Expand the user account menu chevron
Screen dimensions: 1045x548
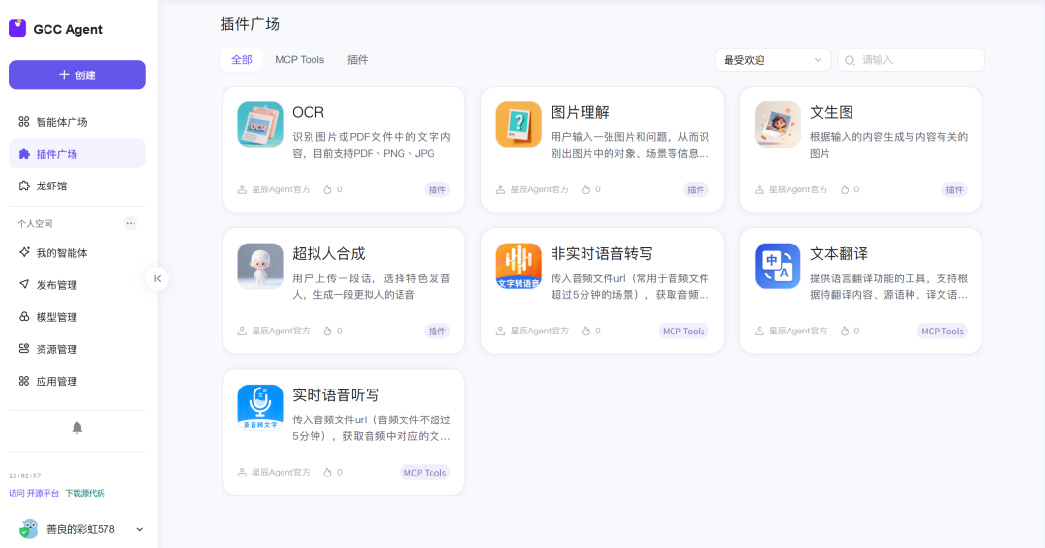[140, 530]
